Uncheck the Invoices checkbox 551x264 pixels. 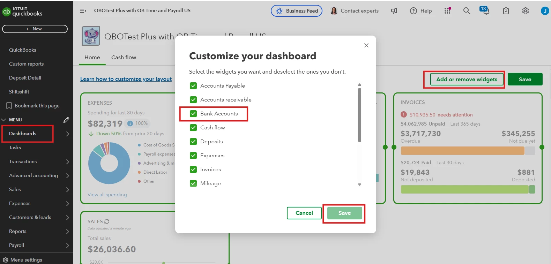(x=193, y=169)
